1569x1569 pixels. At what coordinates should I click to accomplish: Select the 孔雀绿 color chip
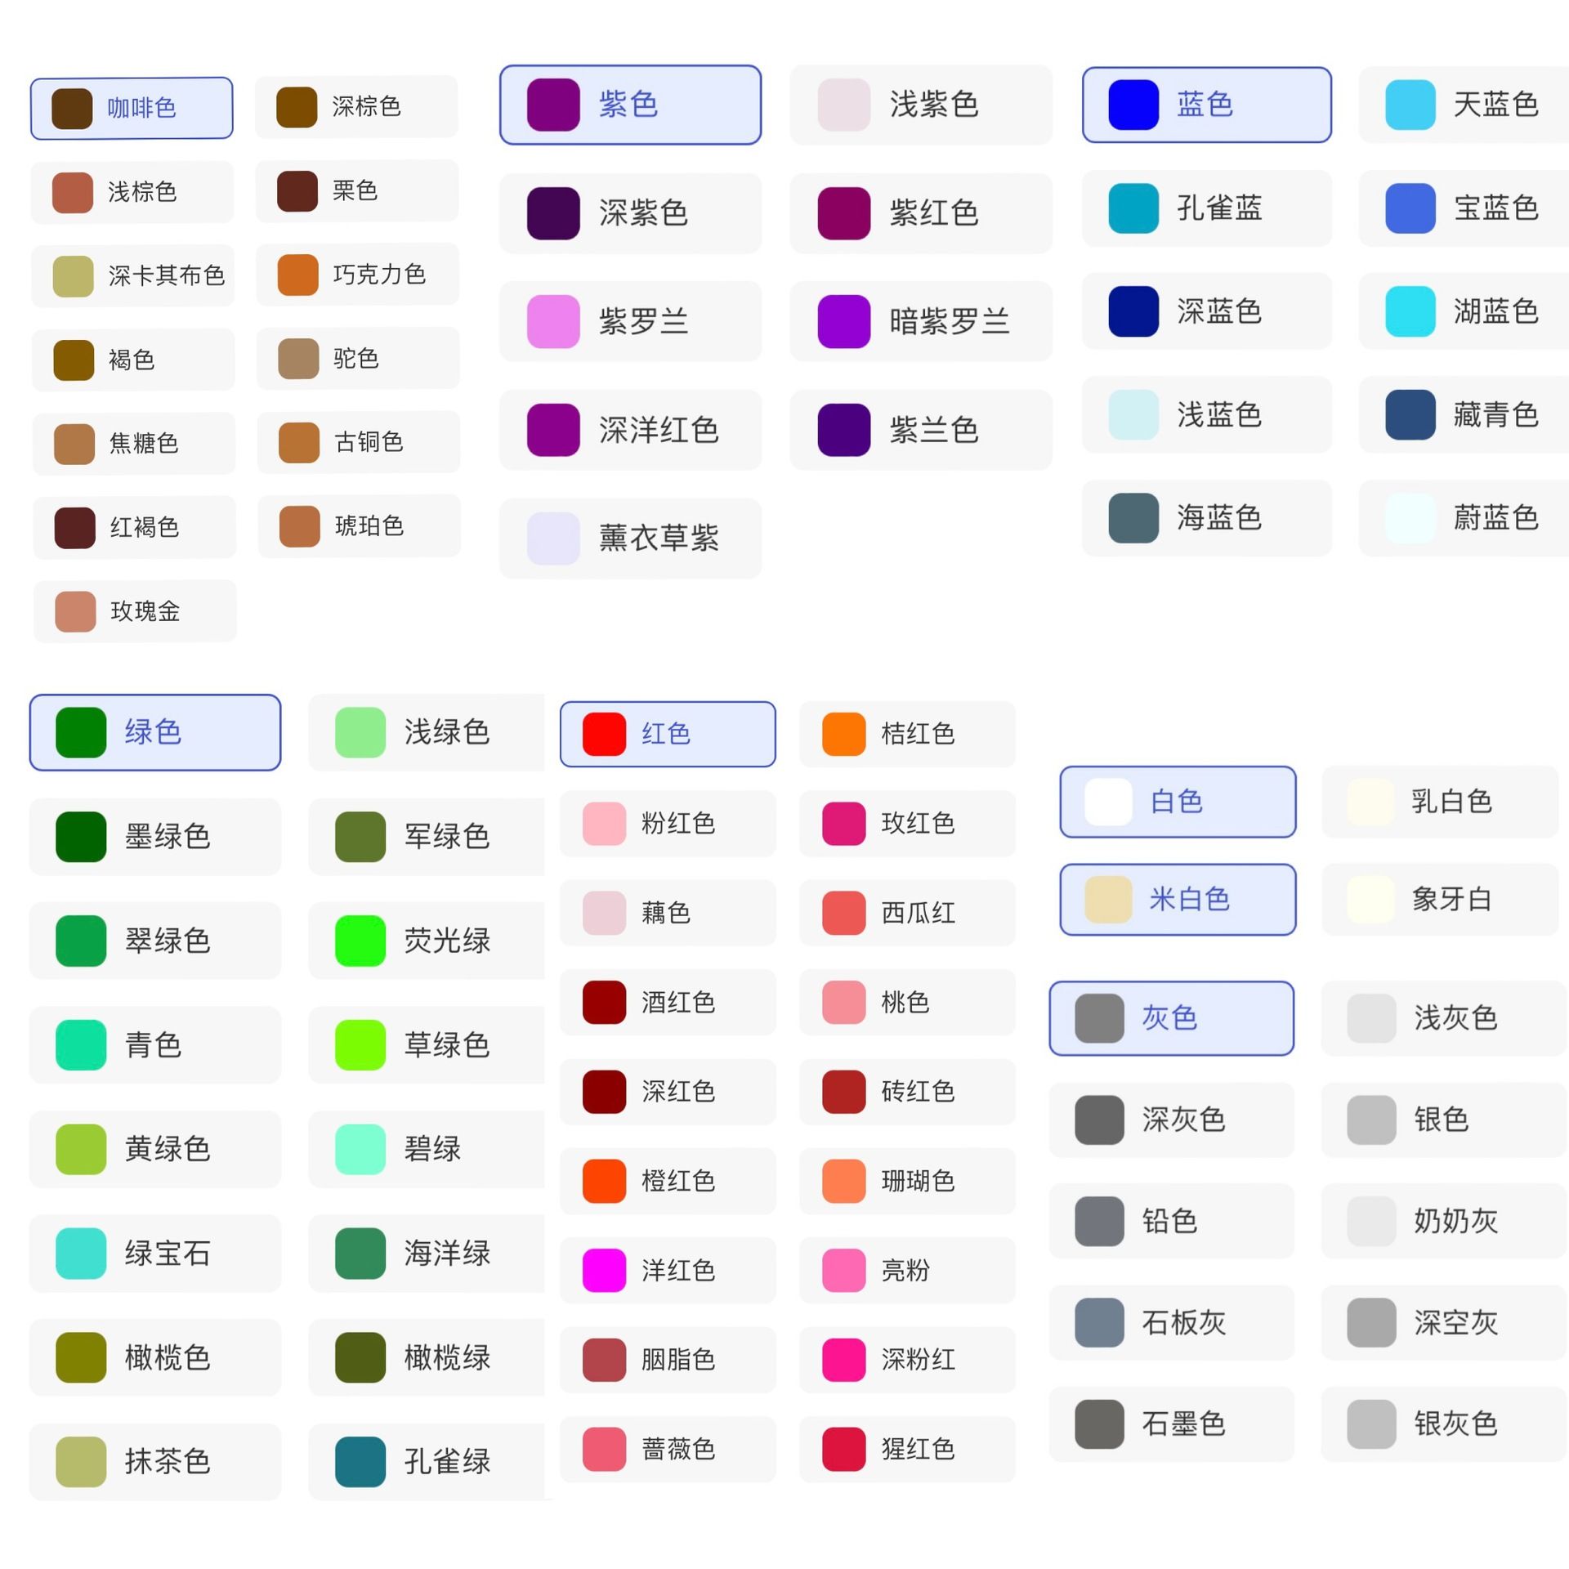[x=426, y=1461]
